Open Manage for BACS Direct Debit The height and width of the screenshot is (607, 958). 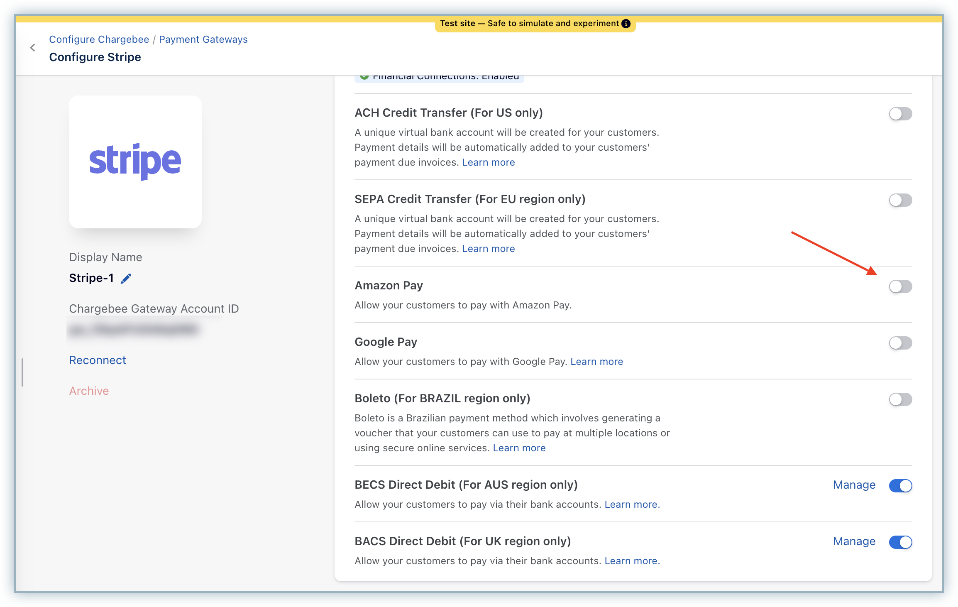854,541
